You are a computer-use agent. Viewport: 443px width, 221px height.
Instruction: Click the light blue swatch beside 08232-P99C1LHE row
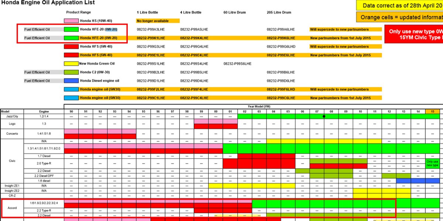point(71,98)
